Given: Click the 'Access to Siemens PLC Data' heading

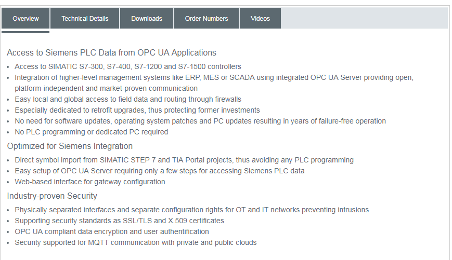Looking at the screenshot, I should (111, 52).
